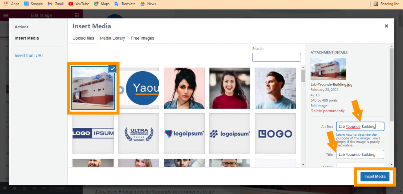Click Delete permanently link
Image resolution: width=403 pixels, height=194 pixels.
pyautogui.click(x=327, y=111)
